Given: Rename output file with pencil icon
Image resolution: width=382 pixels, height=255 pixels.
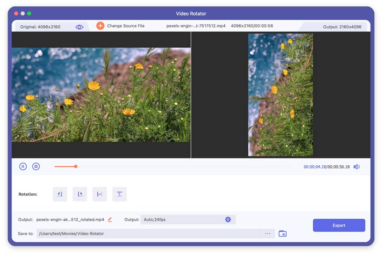Looking at the screenshot, I should (x=110, y=220).
